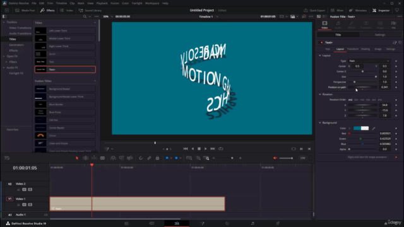
Task: Toggle the Loop playback button
Action: pos(221,149)
